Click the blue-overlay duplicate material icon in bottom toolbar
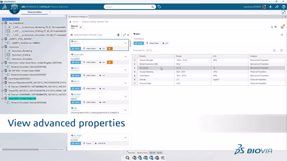 (x=140, y=158)
